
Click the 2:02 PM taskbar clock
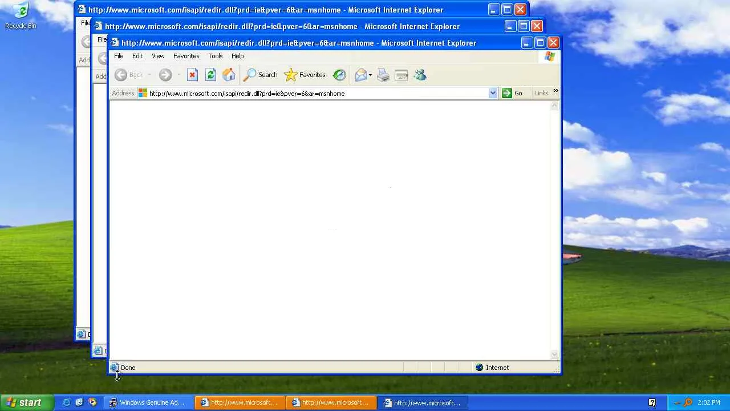[709, 402]
